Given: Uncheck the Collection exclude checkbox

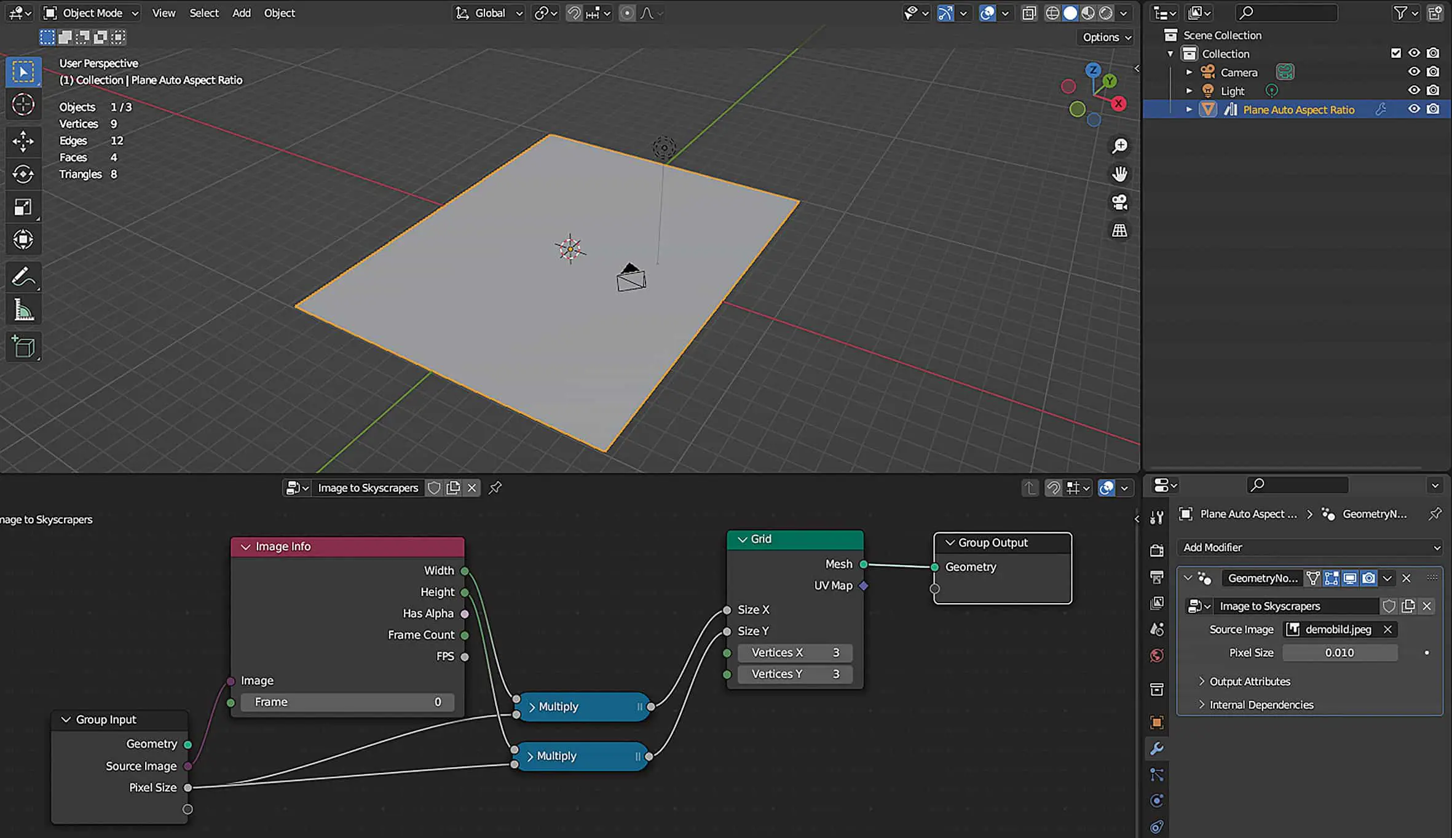Looking at the screenshot, I should 1396,53.
